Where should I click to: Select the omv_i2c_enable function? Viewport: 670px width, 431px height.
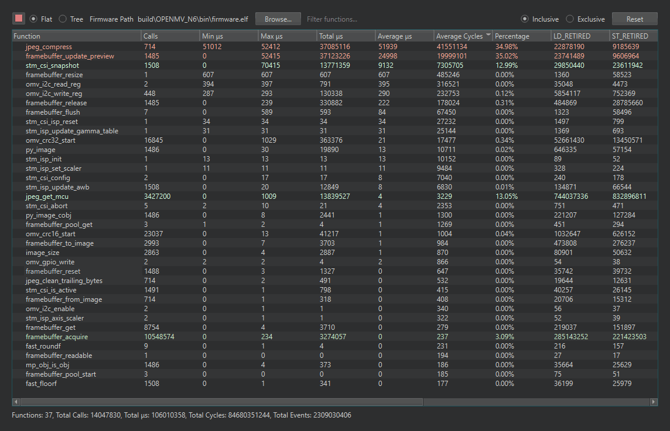click(x=335, y=309)
